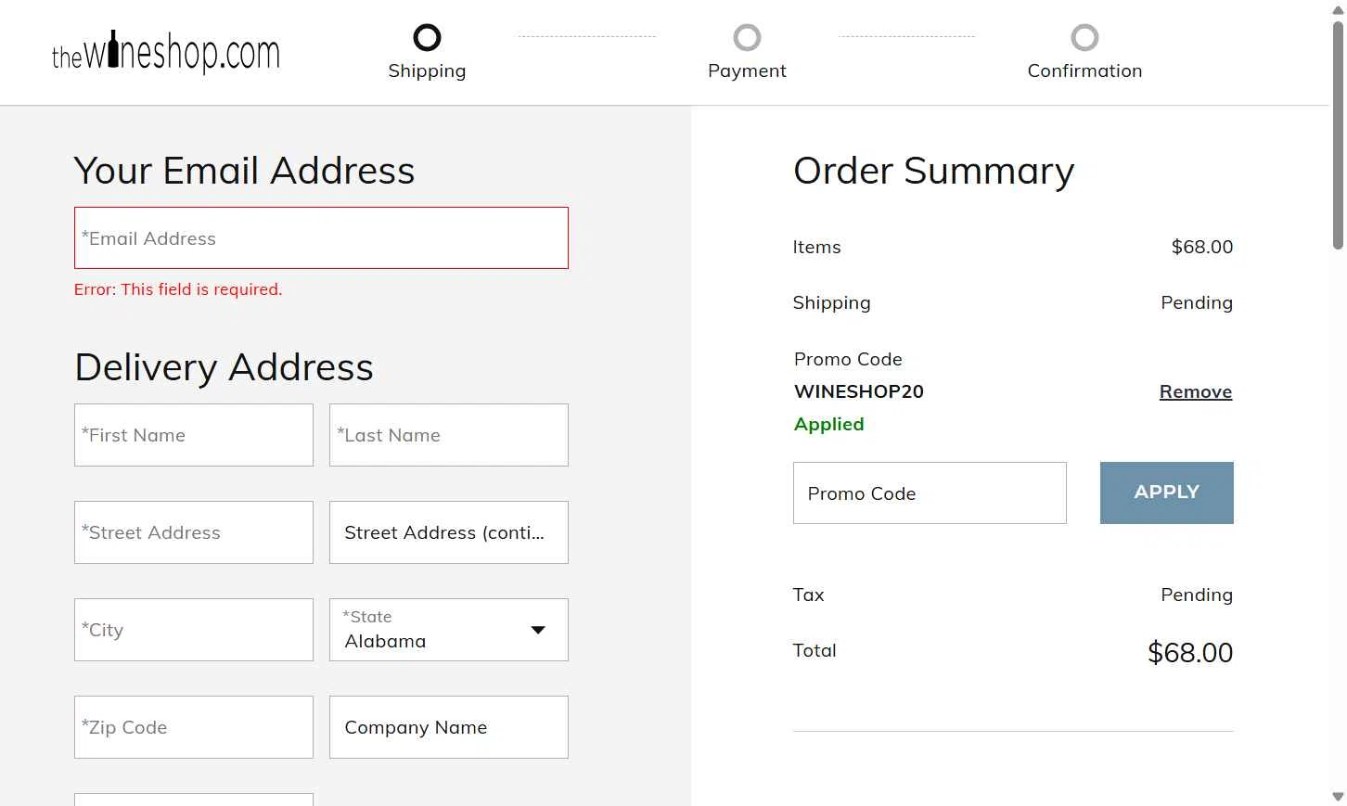Image resolution: width=1347 pixels, height=806 pixels.
Task: Select the Payment step circle
Action: [x=747, y=38]
